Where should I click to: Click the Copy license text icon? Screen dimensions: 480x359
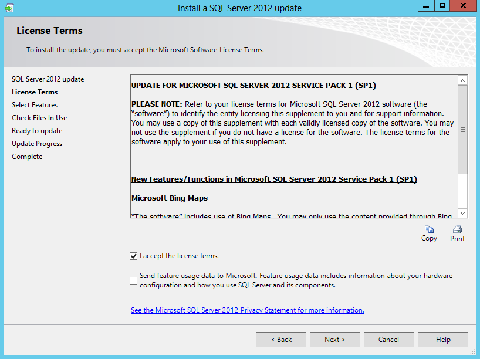(429, 233)
